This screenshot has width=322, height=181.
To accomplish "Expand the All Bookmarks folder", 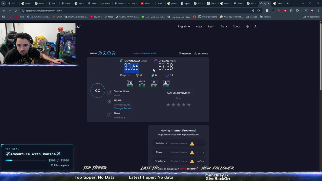I will pos(311,17).
